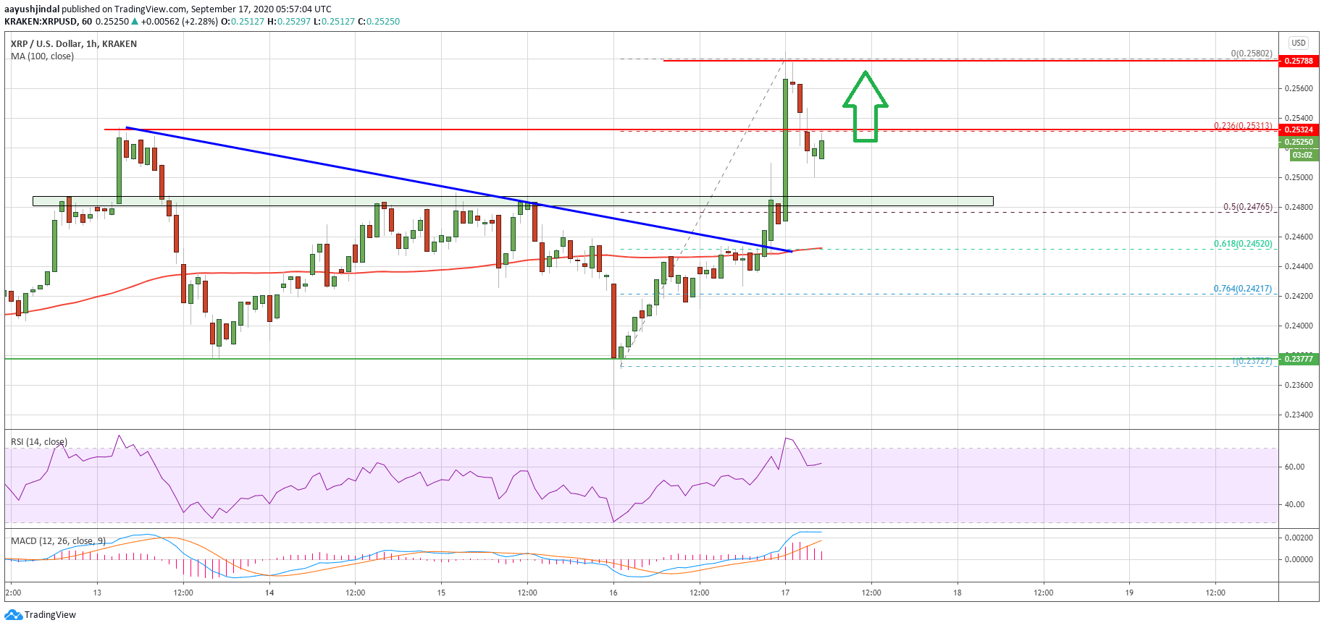Screen dimensions: 1324x628
Task: Click the 1(0.23727) Fibonacci level label
Action: click(1252, 361)
